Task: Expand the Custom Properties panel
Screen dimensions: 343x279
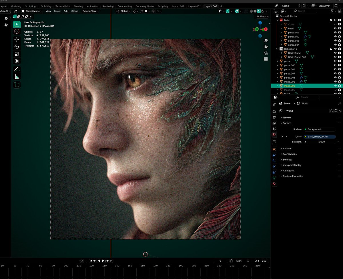Action: click(293, 176)
